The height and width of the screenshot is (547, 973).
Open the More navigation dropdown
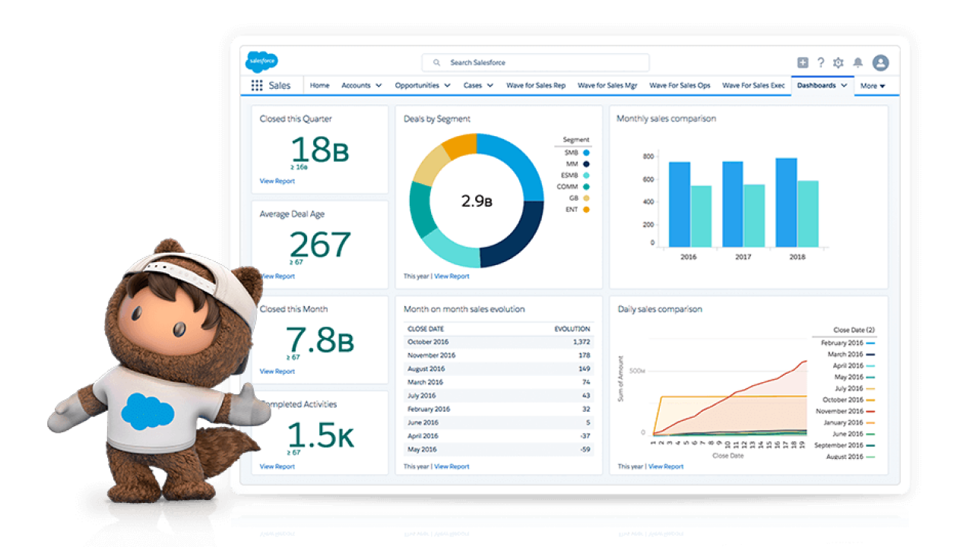pos(873,86)
